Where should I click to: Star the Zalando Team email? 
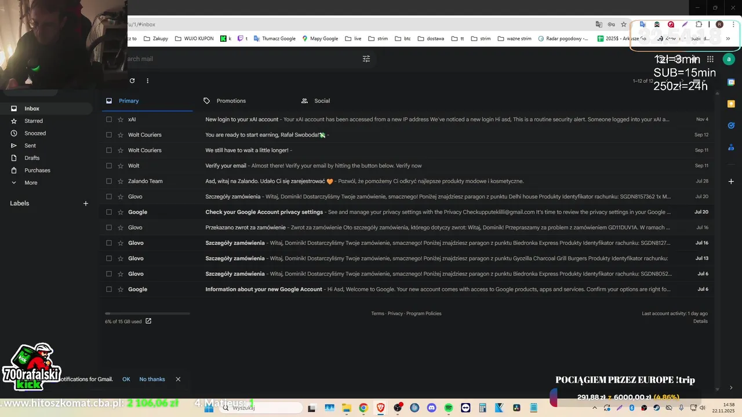pos(121,181)
